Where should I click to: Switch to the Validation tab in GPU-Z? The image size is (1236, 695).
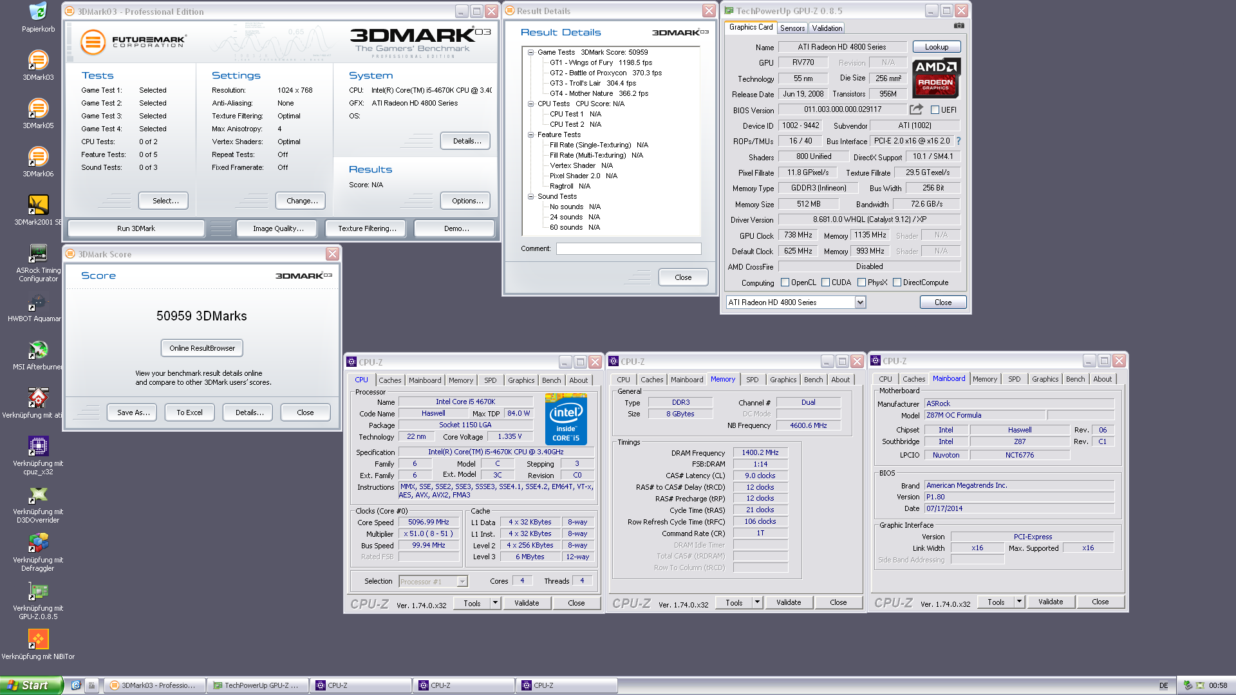click(x=827, y=28)
